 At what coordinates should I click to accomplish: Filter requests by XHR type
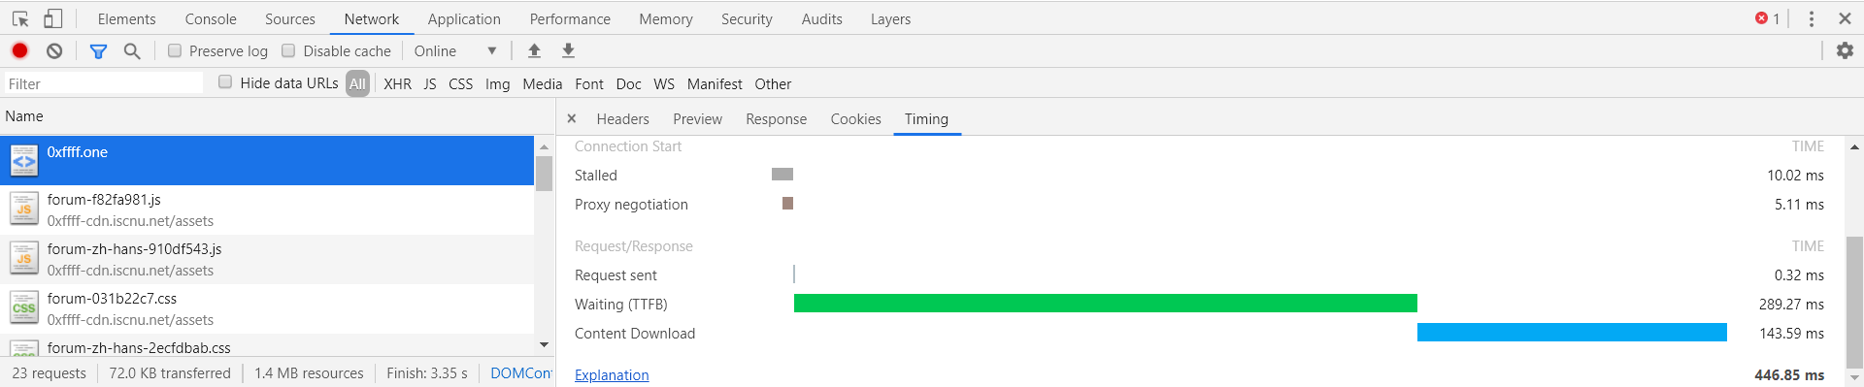coord(397,83)
